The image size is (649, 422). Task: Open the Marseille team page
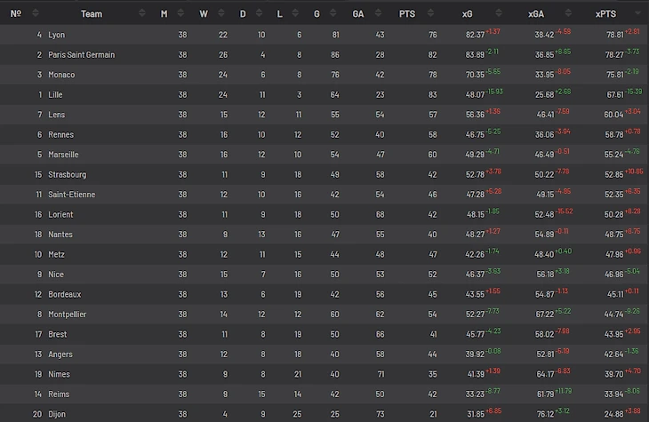click(x=63, y=155)
